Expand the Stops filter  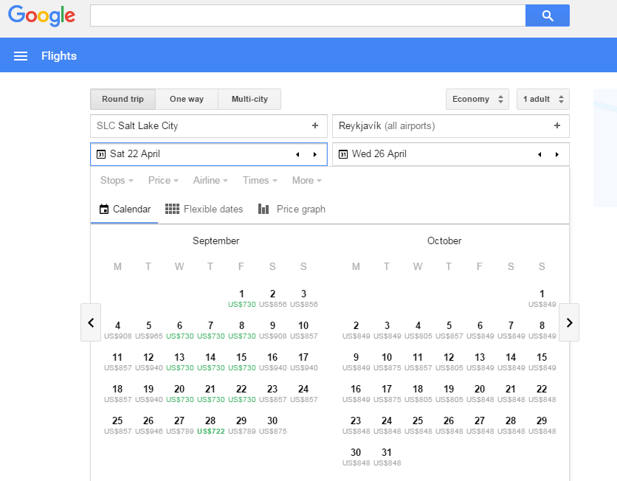tap(117, 181)
